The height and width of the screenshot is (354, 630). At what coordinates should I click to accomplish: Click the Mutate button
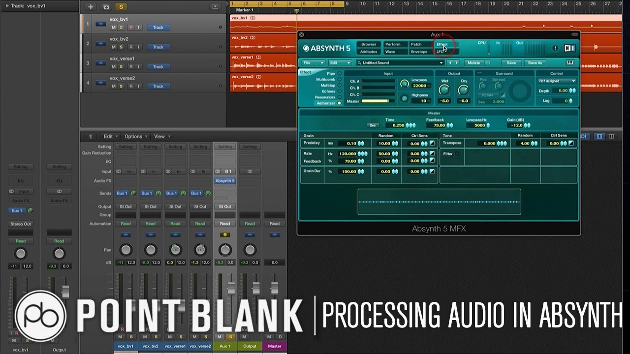coord(473,63)
